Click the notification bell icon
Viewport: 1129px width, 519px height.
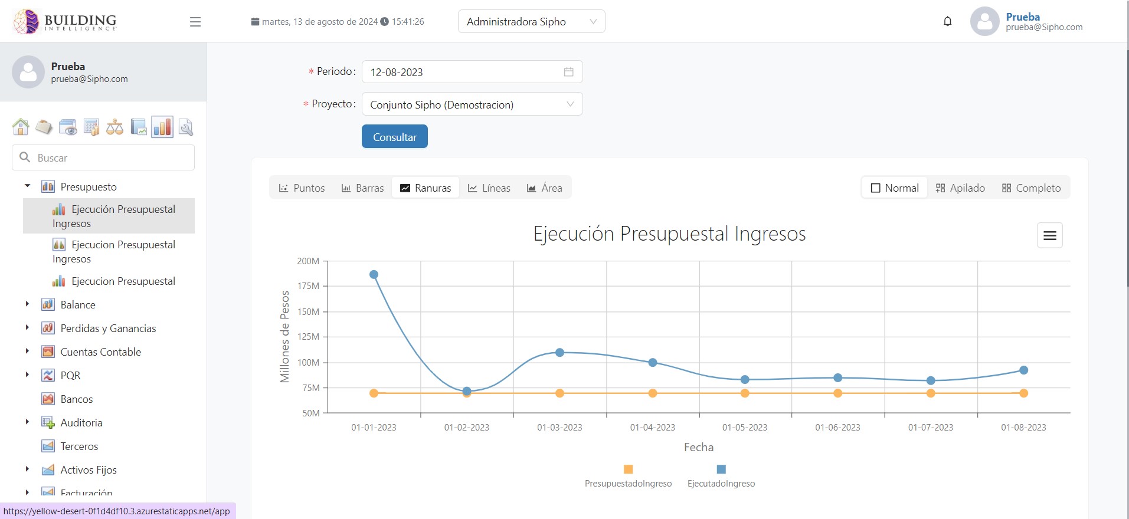coord(947,22)
